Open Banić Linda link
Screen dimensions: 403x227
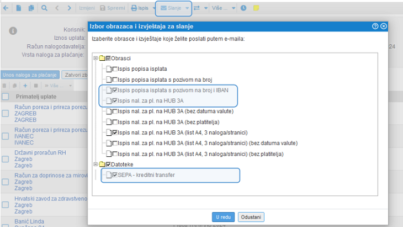[x=29, y=221]
